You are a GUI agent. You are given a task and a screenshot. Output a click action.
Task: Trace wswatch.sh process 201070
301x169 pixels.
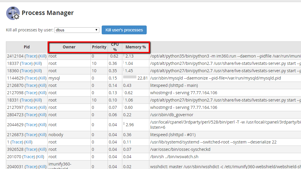pos(29,157)
